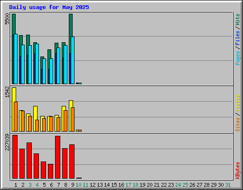
Task: Click the orange Sites bar for day 8
Action: [x=65, y=121]
